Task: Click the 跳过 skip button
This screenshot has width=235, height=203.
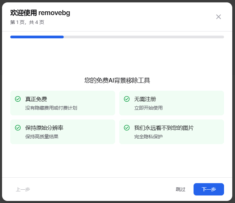Action: click(181, 189)
